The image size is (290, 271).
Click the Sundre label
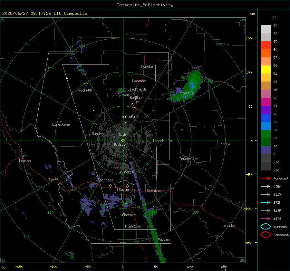pyautogui.click(x=98, y=133)
